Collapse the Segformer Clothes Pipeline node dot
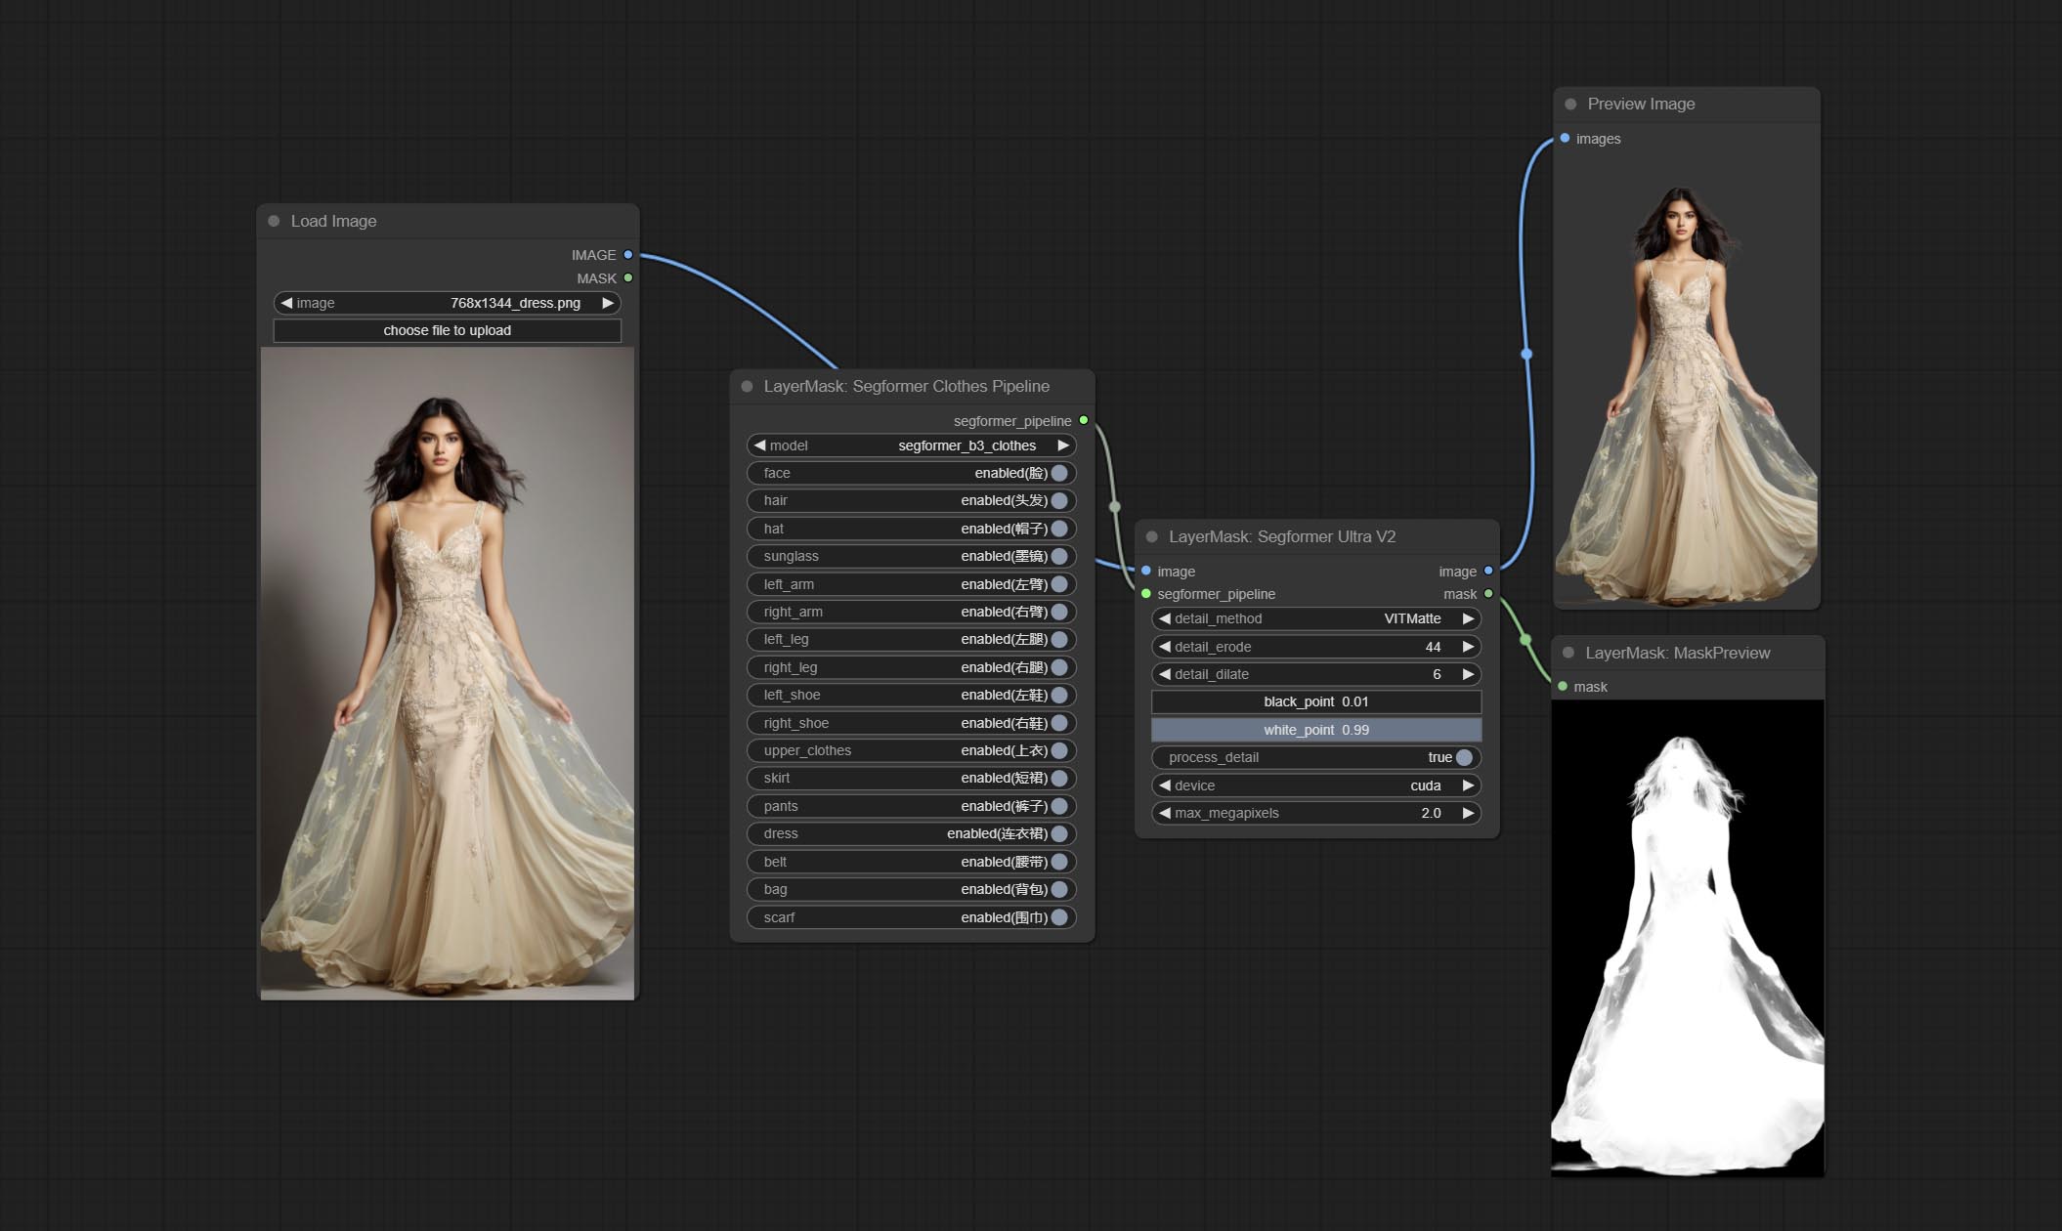 pos(747,386)
